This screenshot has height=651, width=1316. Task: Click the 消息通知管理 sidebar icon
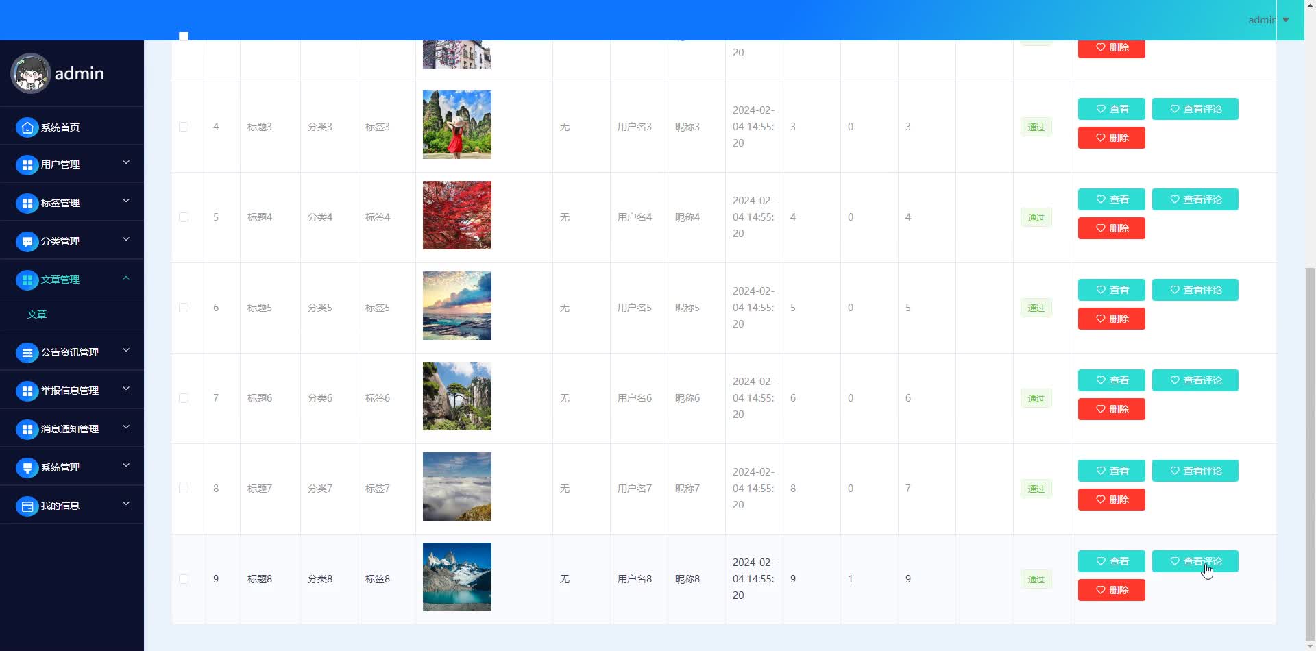tap(27, 430)
